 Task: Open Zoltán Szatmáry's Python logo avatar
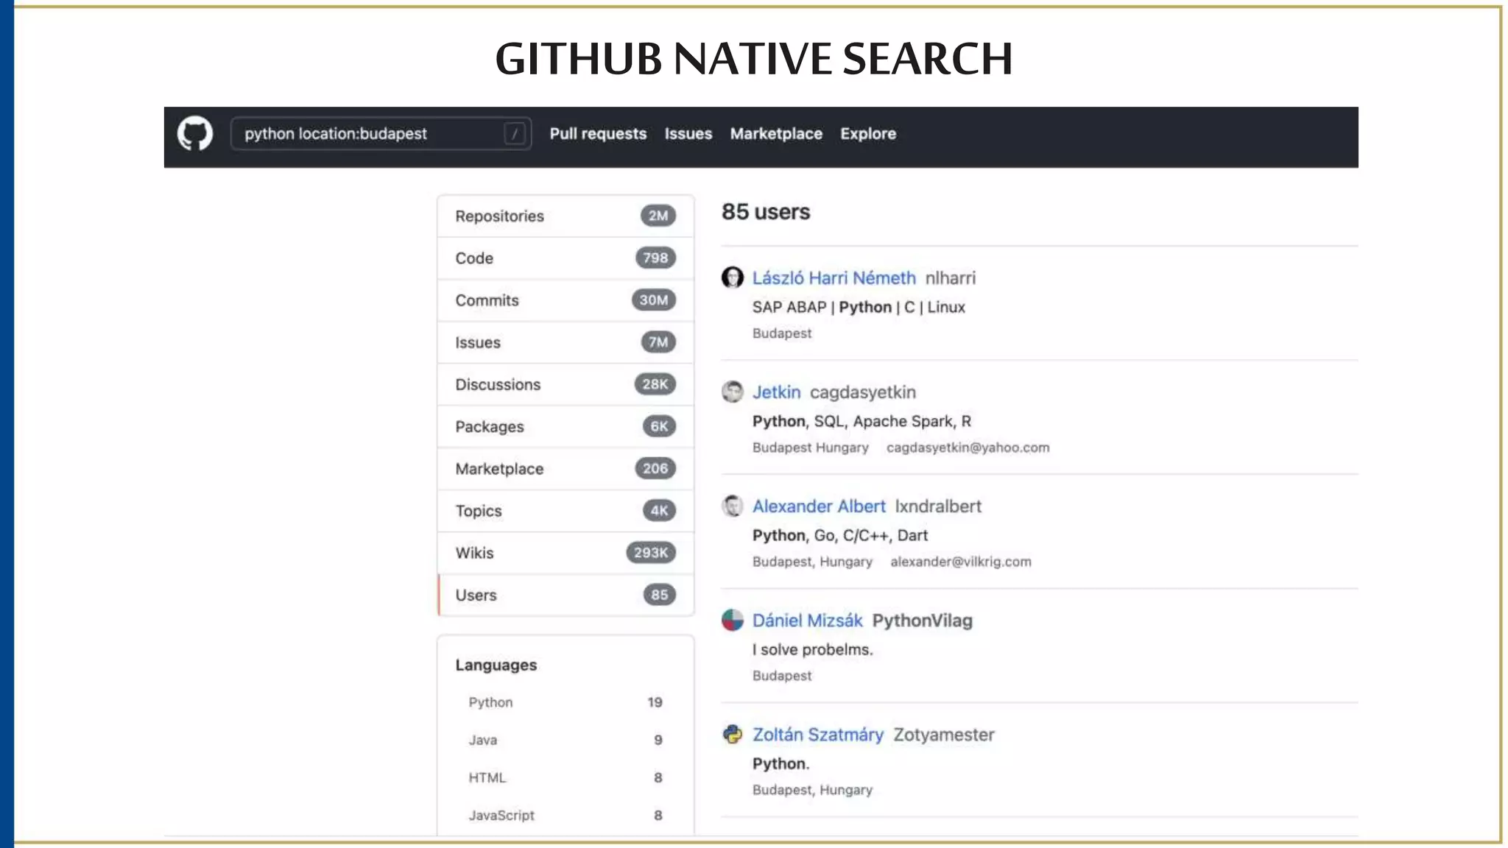pyautogui.click(x=733, y=734)
